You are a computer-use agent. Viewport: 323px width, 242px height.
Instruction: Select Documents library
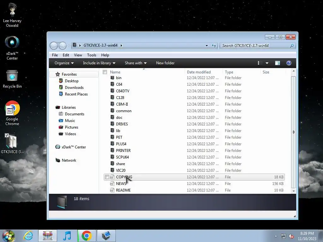point(74,114)
